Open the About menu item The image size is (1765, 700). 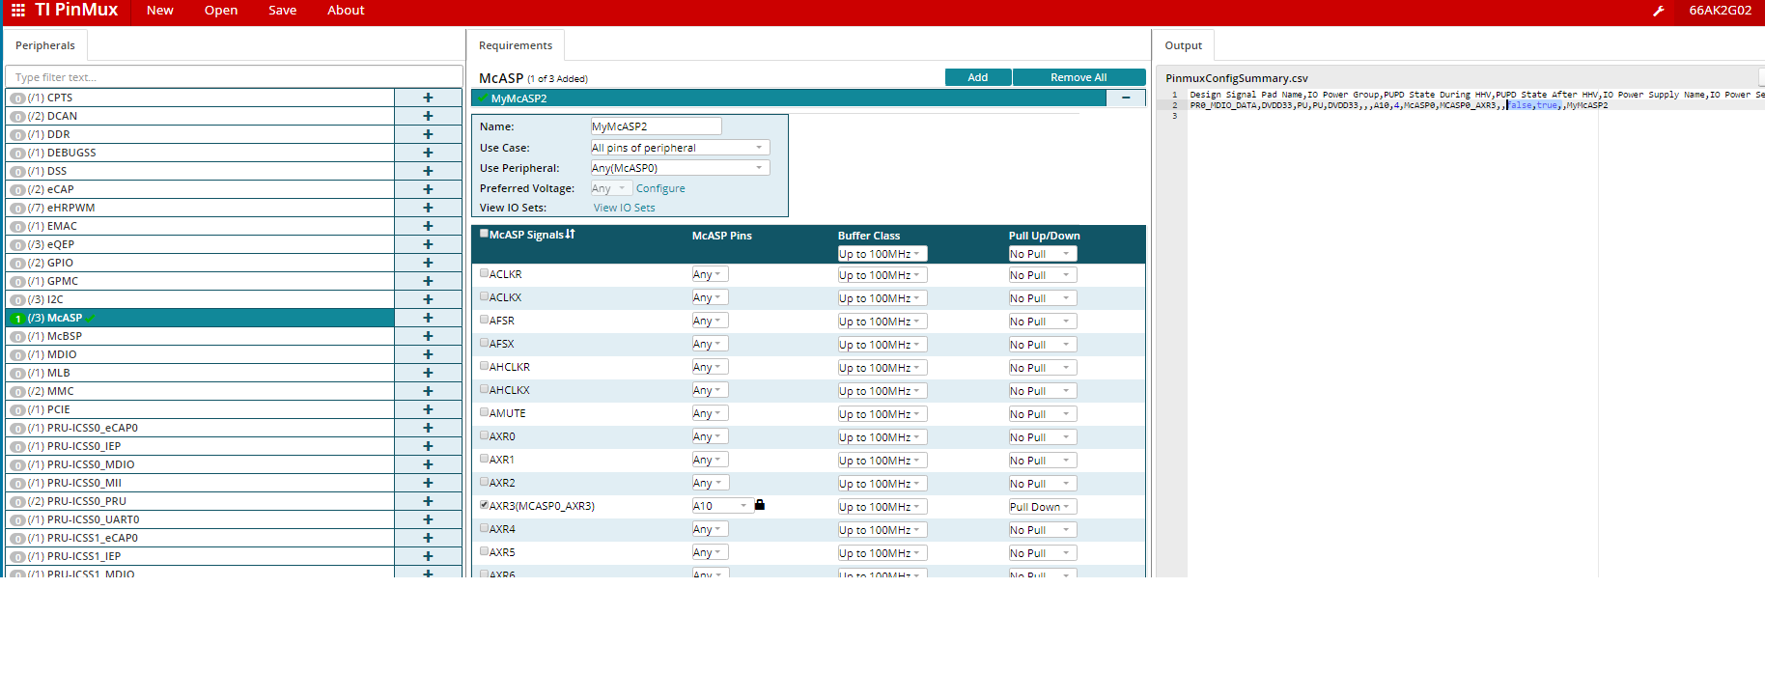(x=346, y=11)
